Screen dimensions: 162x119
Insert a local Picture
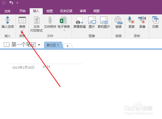point(92,22)
